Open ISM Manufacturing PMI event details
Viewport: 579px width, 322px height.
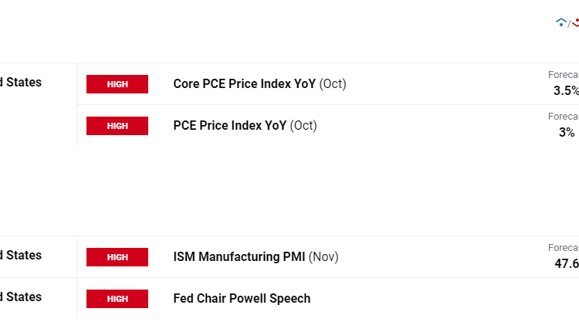tap(239, 257)
